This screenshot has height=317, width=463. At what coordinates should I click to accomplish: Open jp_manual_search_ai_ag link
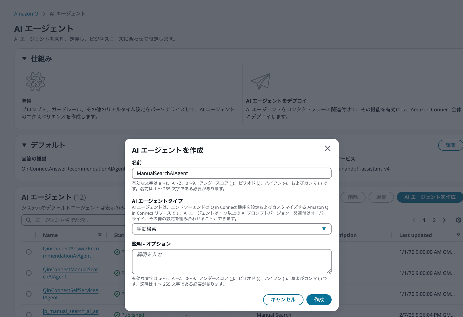[x=71, y=311]
